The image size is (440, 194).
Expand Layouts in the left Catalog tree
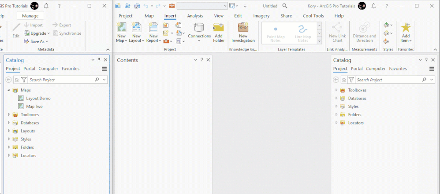tap(9, 131)
